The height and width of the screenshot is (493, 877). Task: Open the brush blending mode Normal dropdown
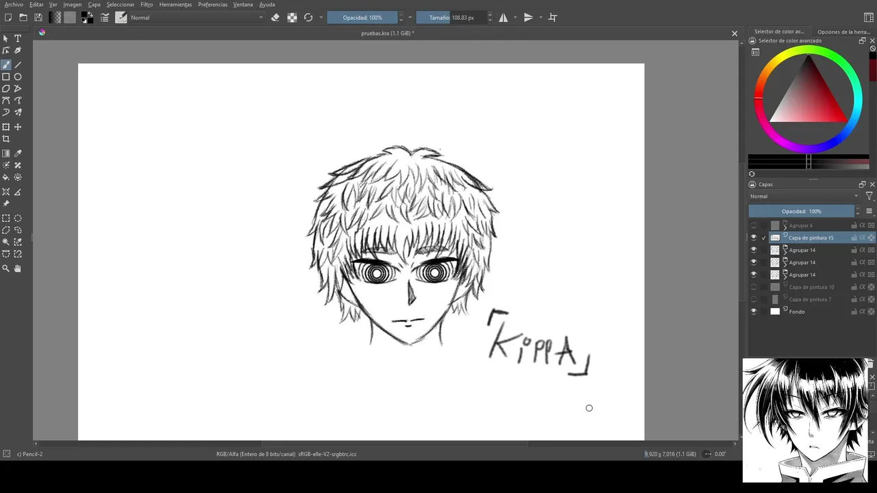[197, 18]
